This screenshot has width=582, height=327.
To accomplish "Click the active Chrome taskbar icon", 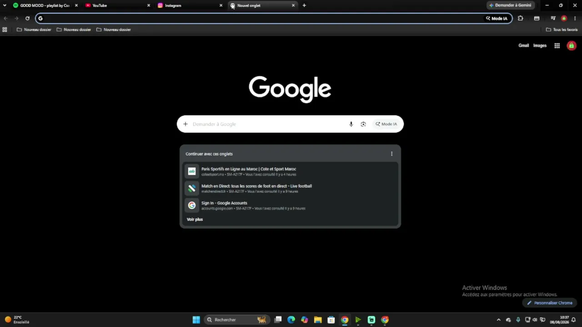I will (x=345, y=320).
